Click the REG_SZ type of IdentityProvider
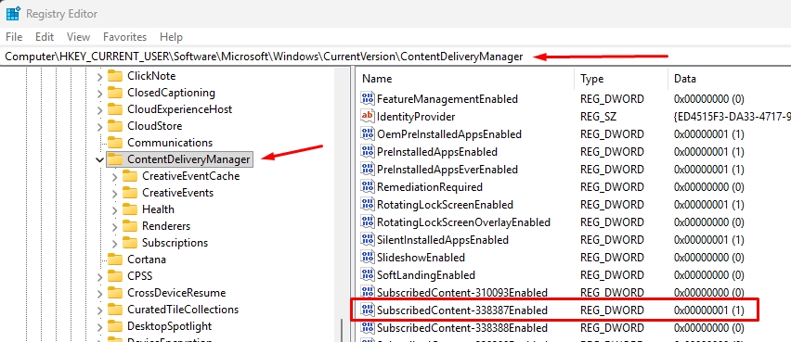 tap(598, 117)
